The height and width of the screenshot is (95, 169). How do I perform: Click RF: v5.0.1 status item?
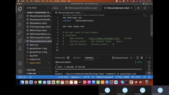136,77
